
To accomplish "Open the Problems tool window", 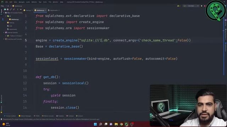I will coord(60,116).
